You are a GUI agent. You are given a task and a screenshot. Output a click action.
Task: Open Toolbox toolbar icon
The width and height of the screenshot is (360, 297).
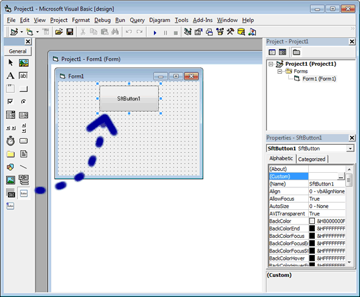(230, 32)
